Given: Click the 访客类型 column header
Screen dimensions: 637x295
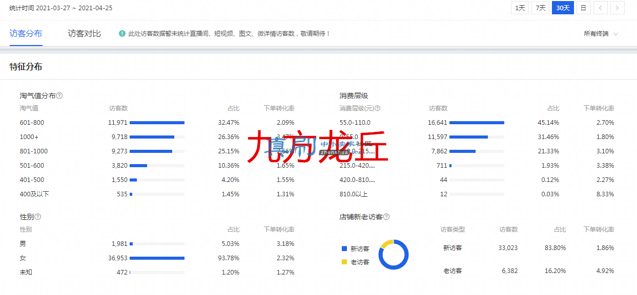Looking at the screenshot, I should pyautogui.click(x=453, y=230).
